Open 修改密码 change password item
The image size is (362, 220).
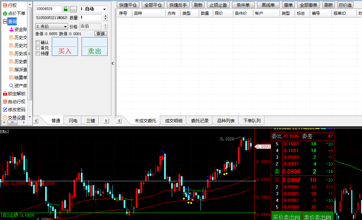click(x=14, y=110)
